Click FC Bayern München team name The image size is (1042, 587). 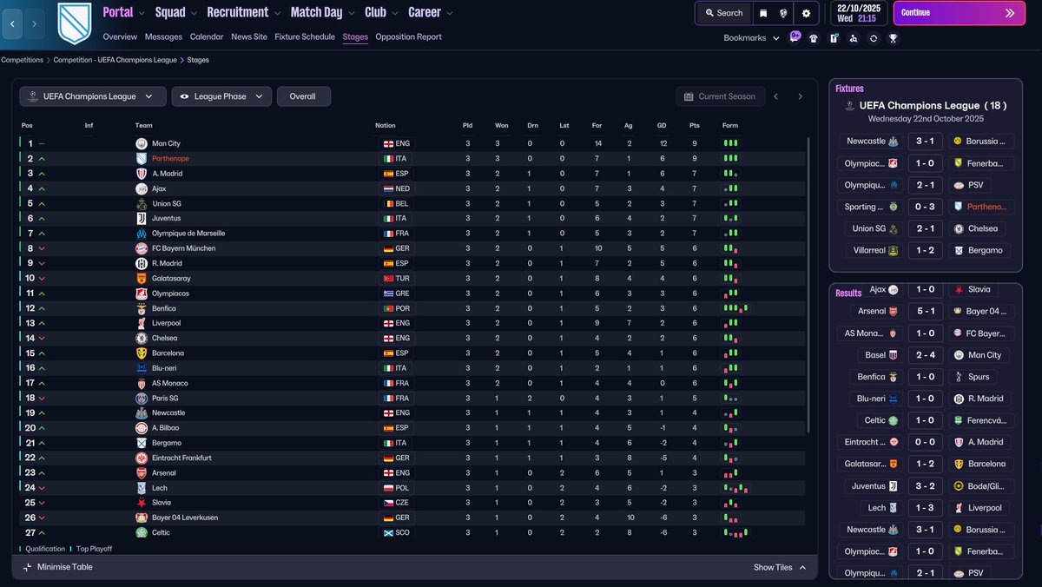[183, 248]
